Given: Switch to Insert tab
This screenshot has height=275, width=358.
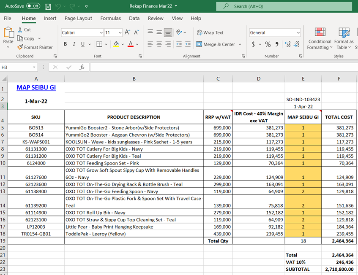Looking at the screenshot, I should click(50, 18).
